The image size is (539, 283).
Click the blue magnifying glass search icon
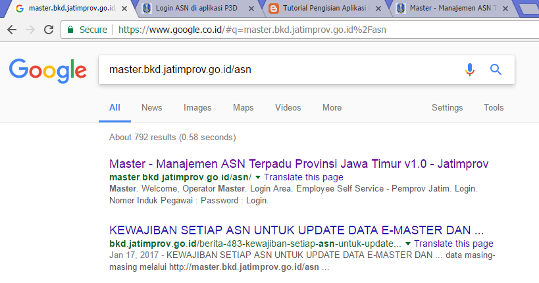coord(496,70)
